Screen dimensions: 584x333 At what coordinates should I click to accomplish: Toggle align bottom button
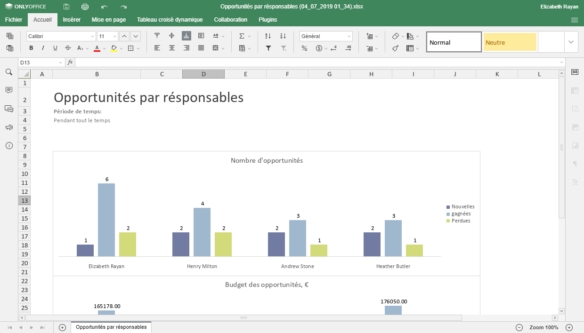click(187, 36)
